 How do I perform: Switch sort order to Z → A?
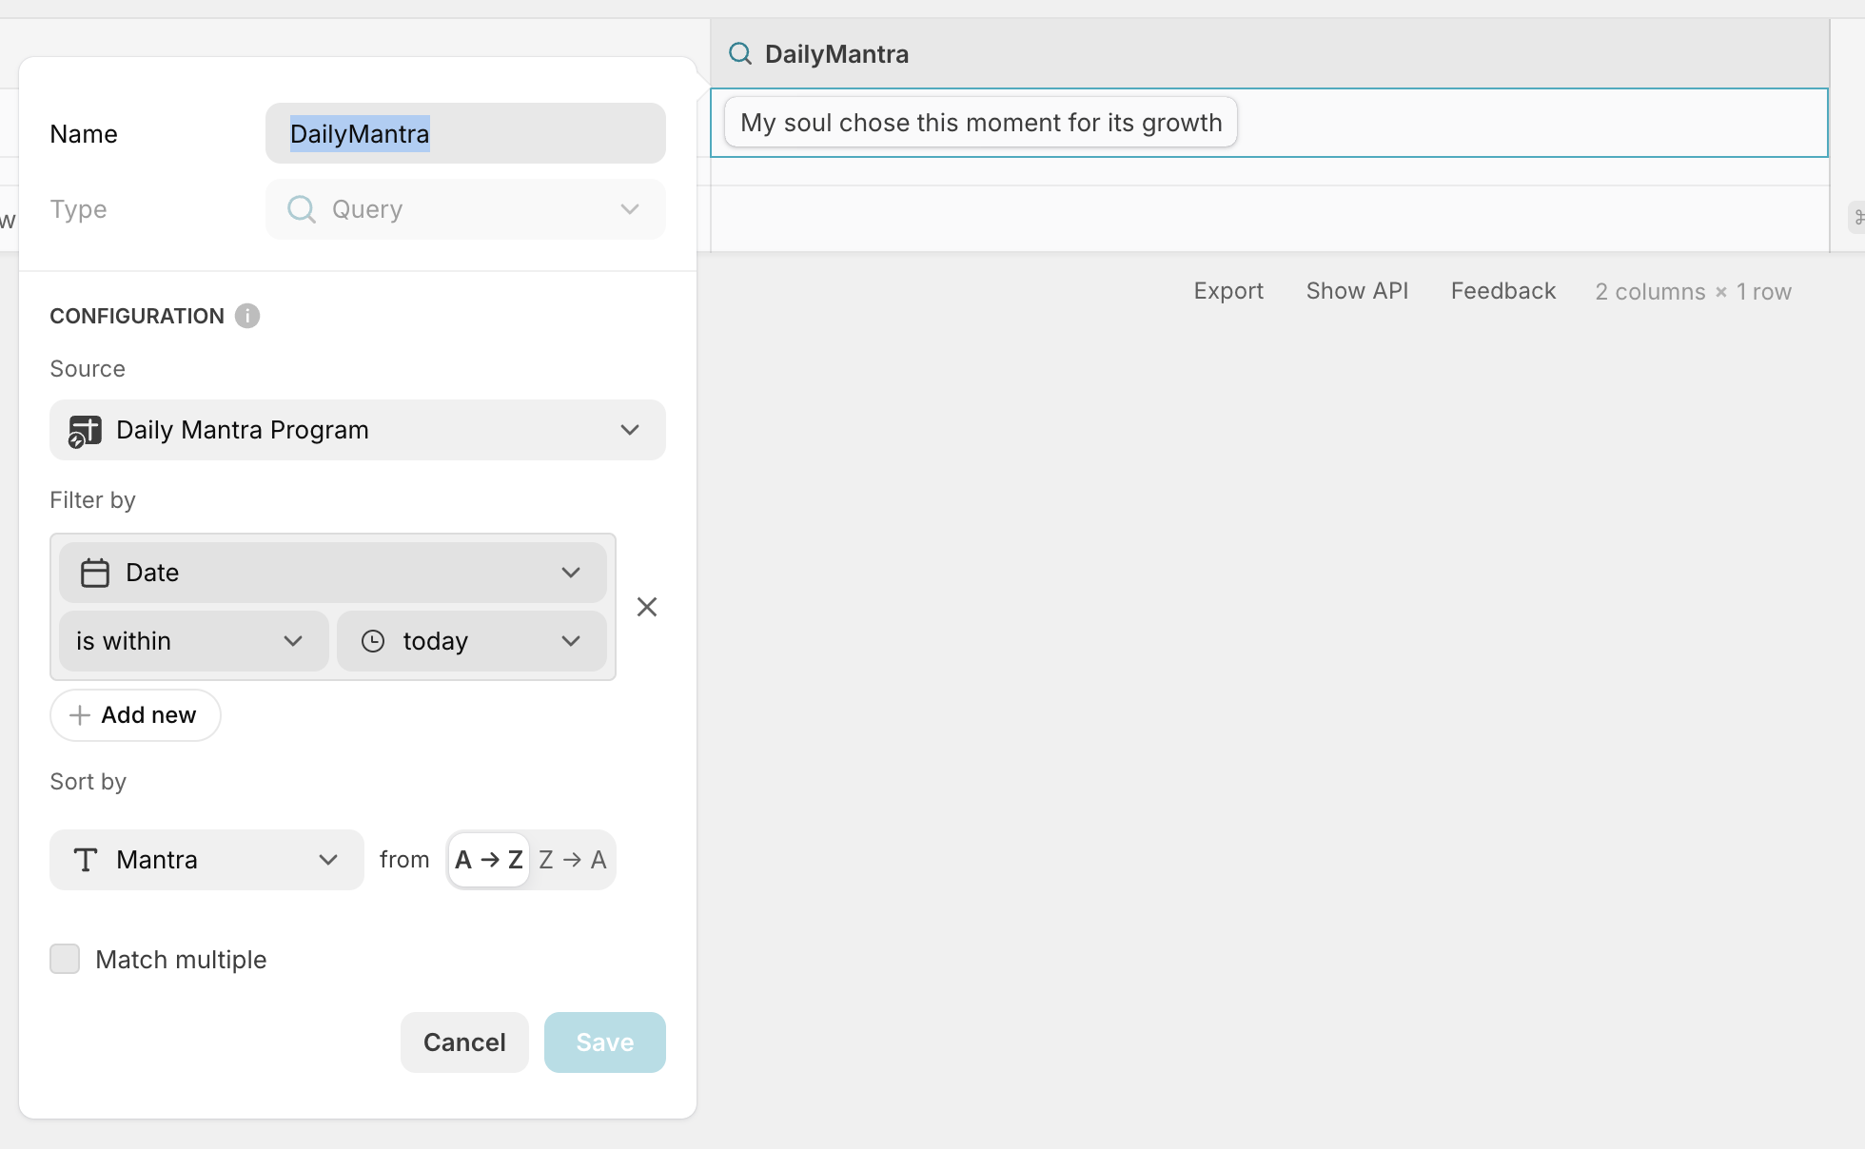click(572, 860)
